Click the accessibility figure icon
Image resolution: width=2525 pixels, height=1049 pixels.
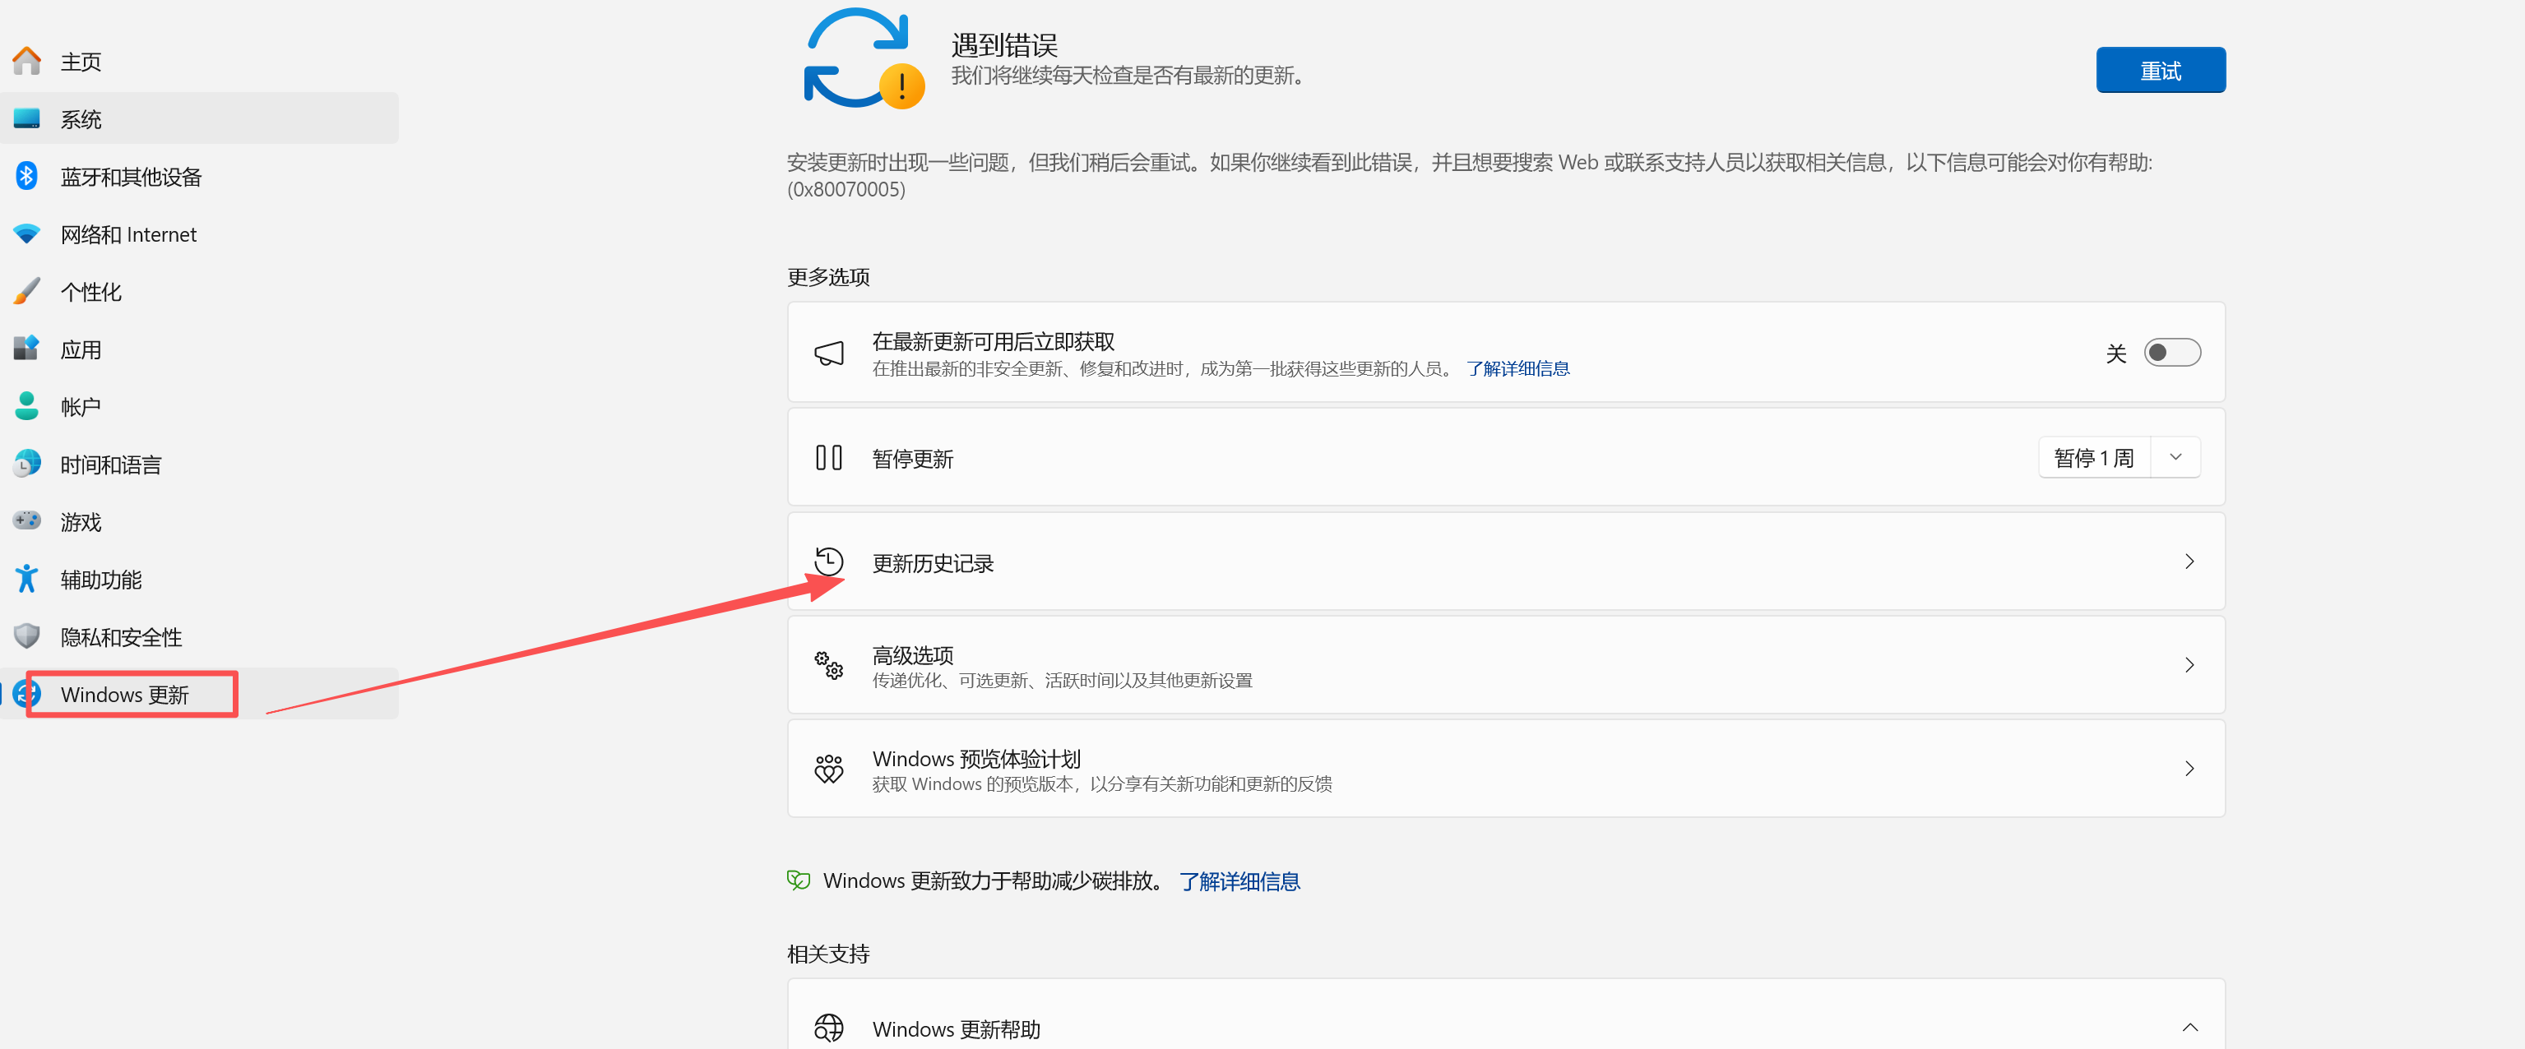(26, 579)
